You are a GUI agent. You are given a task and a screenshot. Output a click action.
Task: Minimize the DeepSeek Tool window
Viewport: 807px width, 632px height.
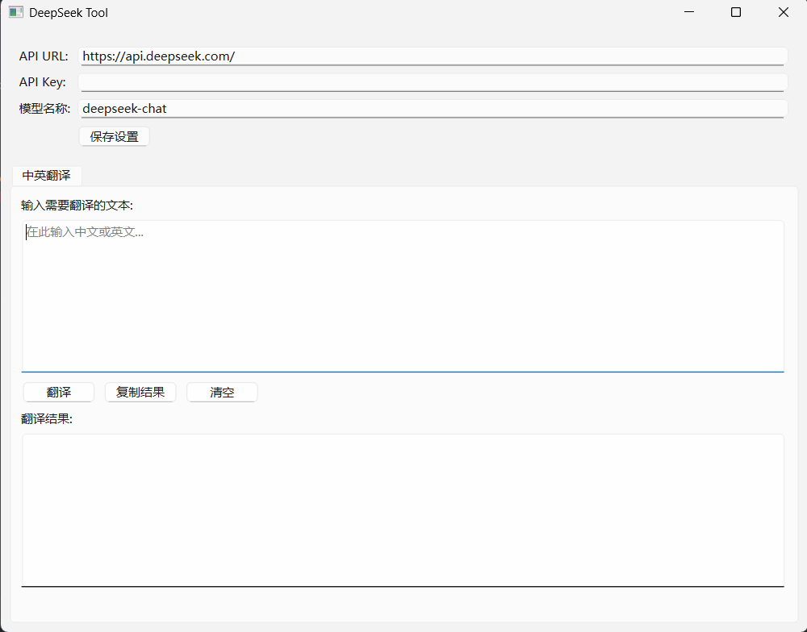[x=689, y=12]
